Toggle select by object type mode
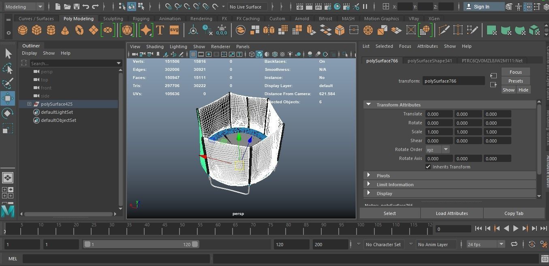Viewport: 549px width, 266px height. pyautogui.click(x=132, y=6)
